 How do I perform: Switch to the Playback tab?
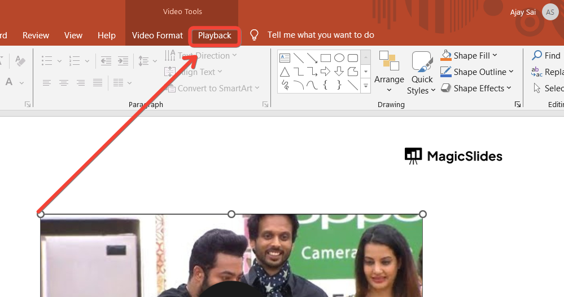click(215, 36)
